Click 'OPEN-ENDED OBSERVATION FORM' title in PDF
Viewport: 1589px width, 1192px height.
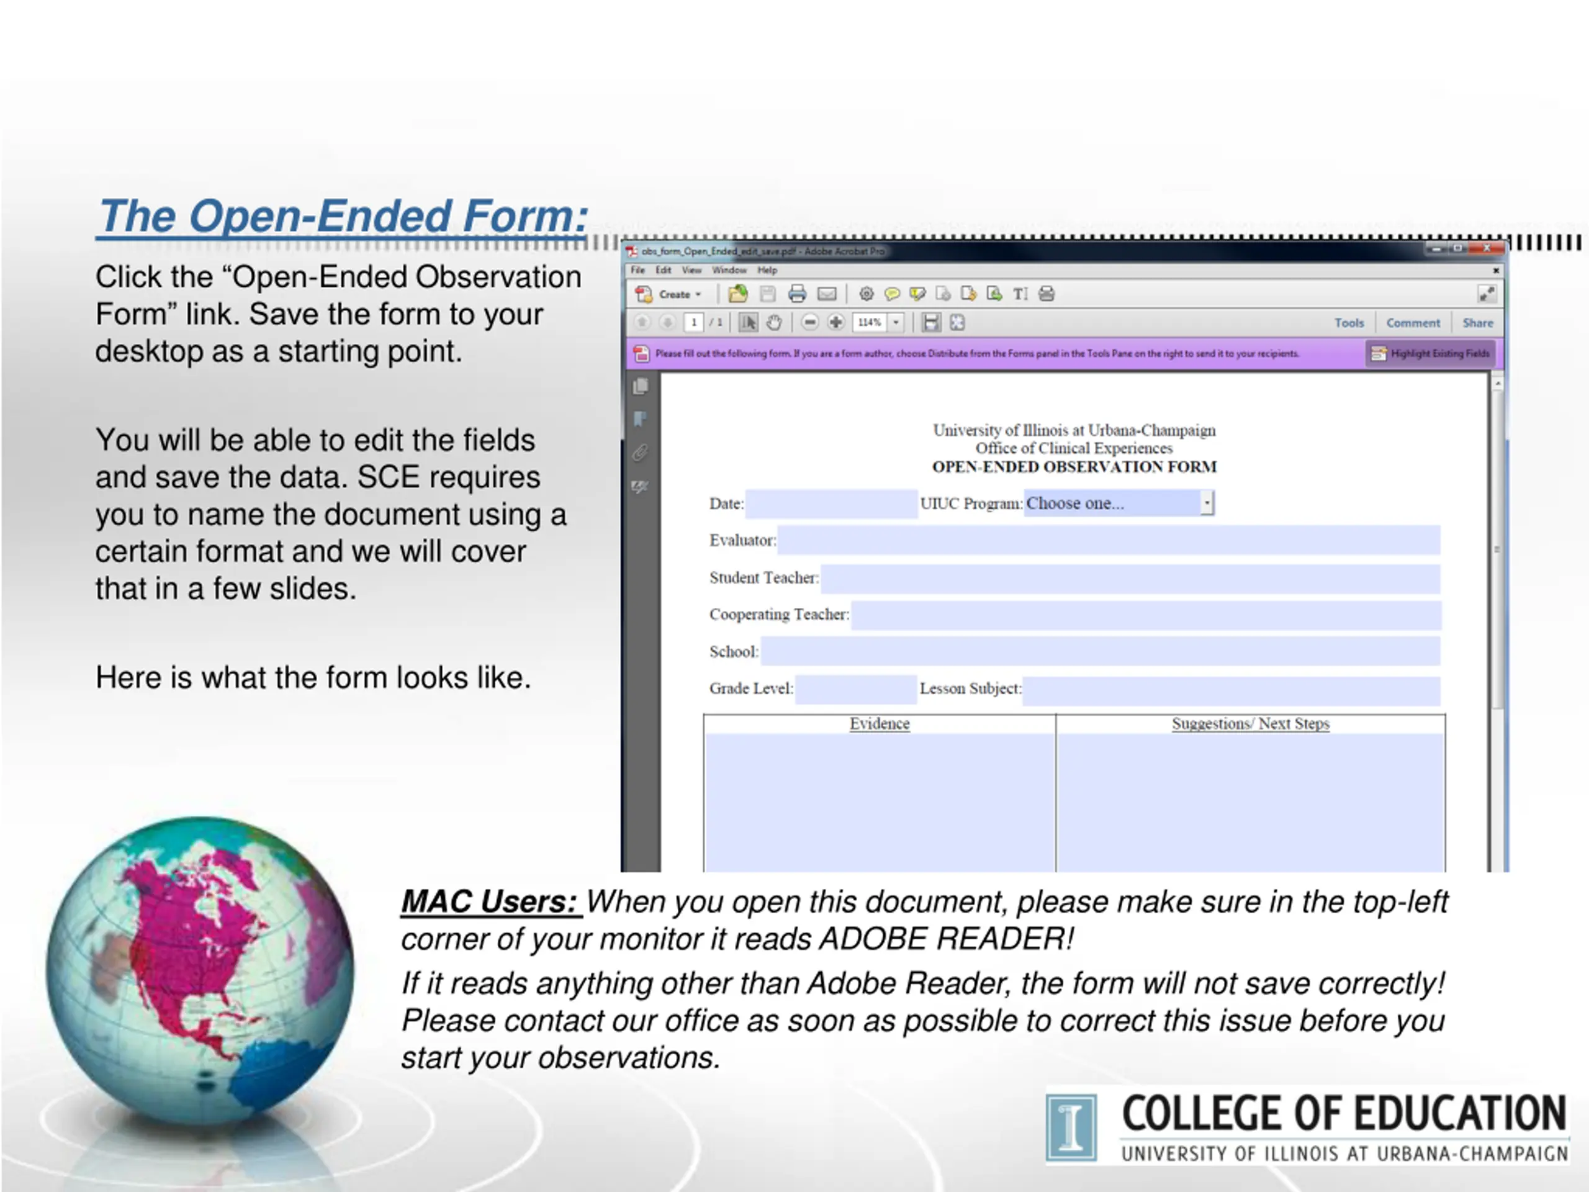click(1074, 467)
